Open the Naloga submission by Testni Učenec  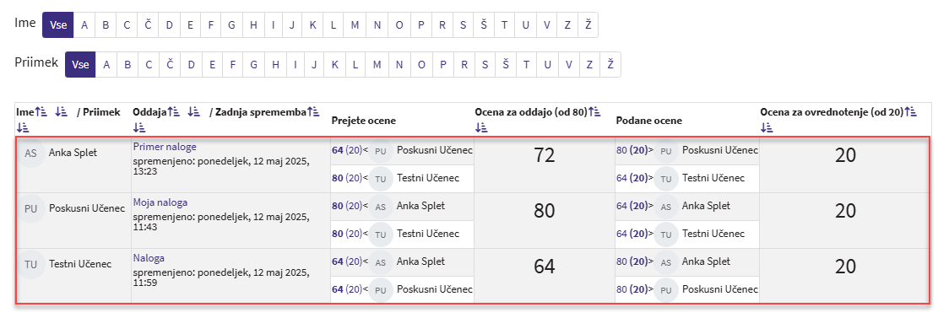[149, 258]
